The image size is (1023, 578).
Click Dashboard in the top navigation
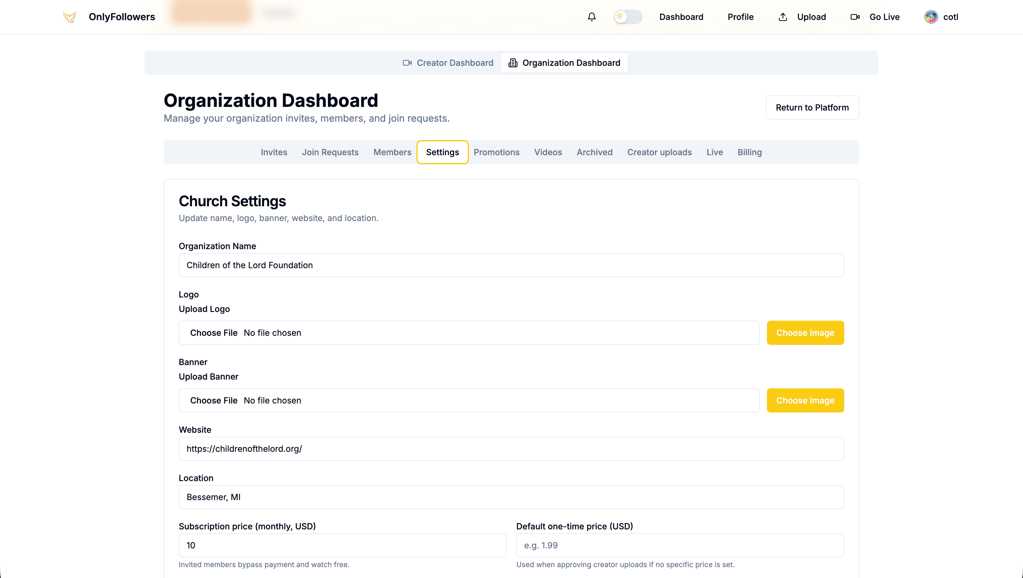click(x=681, y=17)
